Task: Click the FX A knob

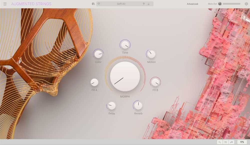Action: tap(94, 82)
